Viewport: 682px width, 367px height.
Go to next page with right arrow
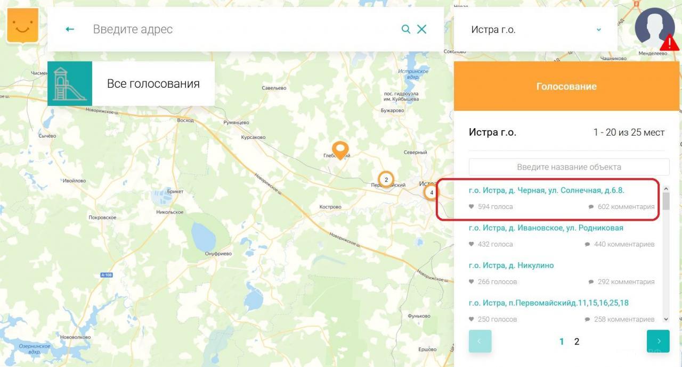[658, 341]
